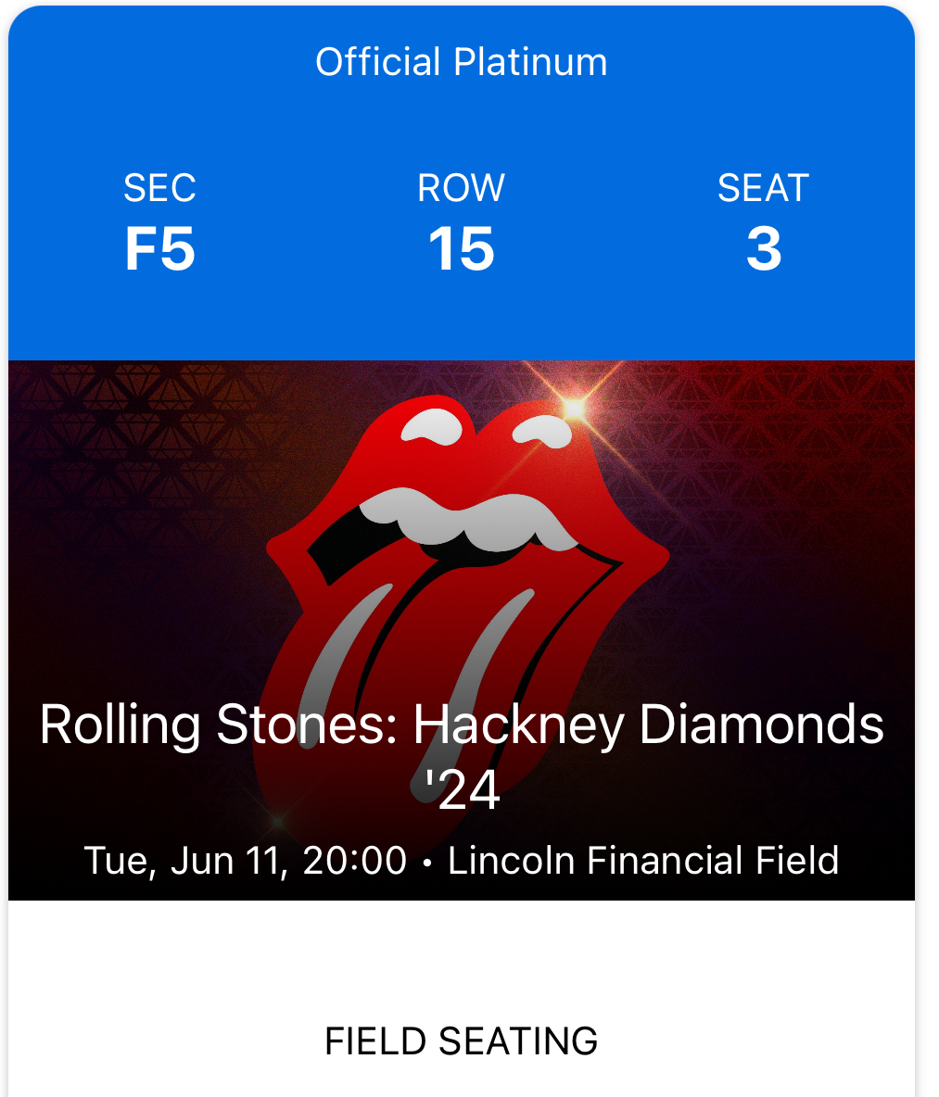Select the SEAT label
Viewport: 939px width, 1097px height.
click(763, 188)
